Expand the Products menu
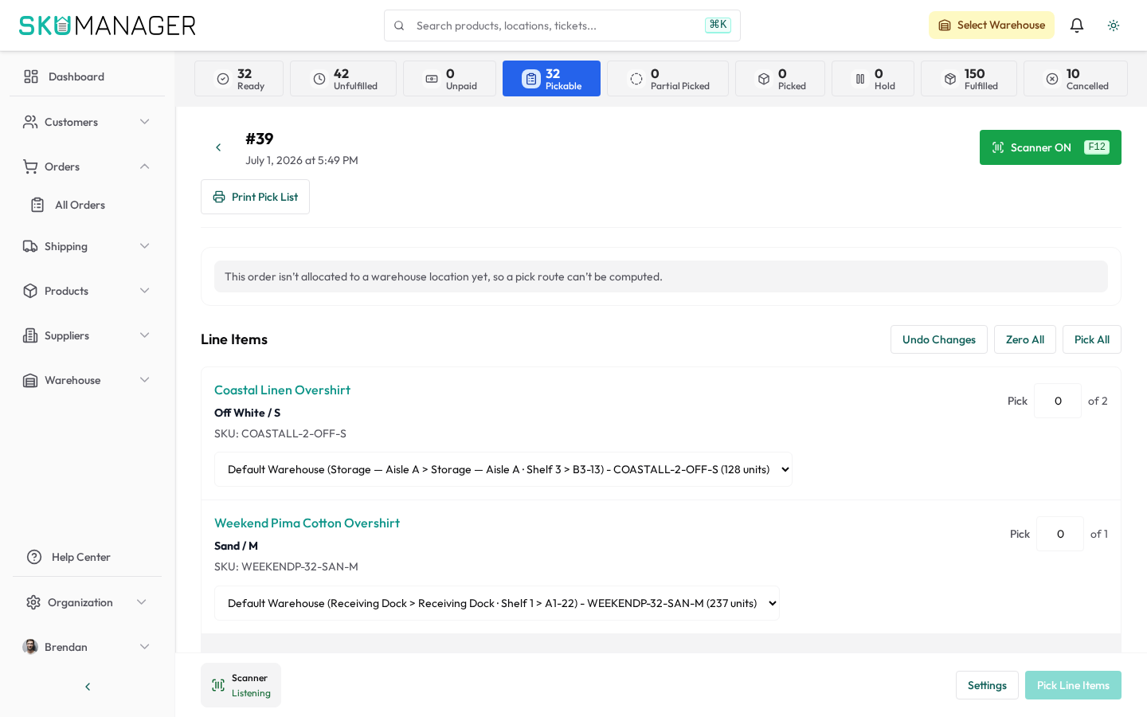The width and height of the screenshot is (1147, 717). click(87, 291)
